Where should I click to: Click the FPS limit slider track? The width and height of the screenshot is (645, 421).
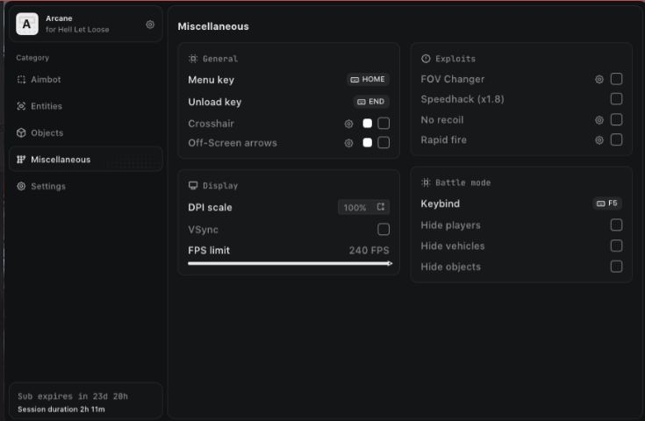coord(290,263)
